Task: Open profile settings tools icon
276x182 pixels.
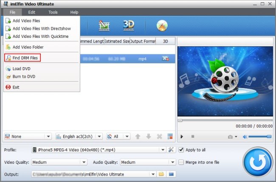Action: point(171,150)
